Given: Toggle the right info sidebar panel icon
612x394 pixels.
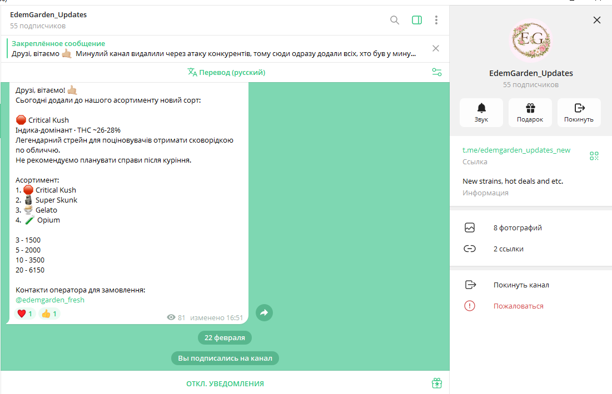Looking at the screenshot, I should [417, 20].
